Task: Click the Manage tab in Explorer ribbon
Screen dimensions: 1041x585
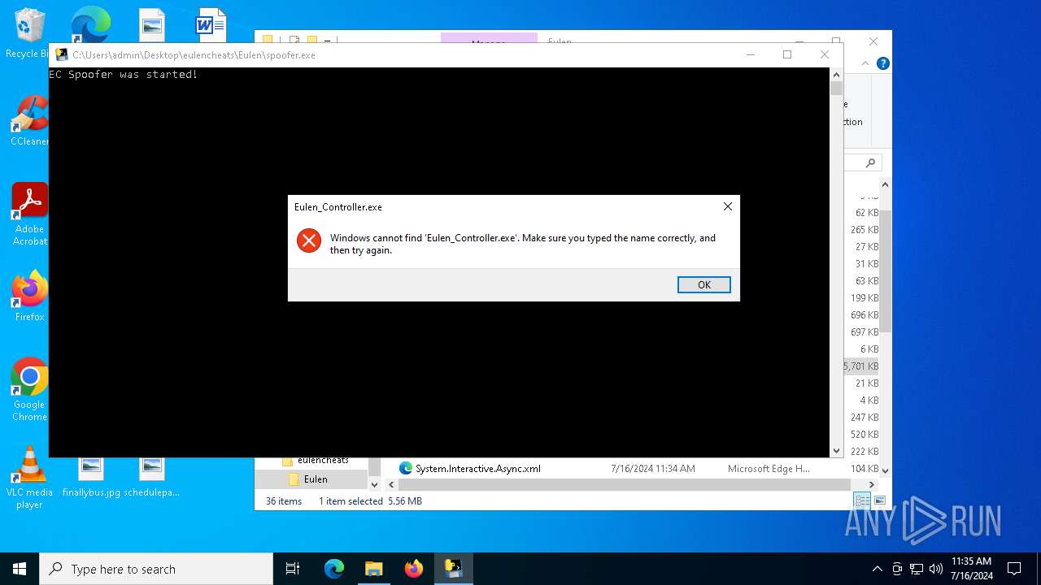Action: tap(489, 37)
